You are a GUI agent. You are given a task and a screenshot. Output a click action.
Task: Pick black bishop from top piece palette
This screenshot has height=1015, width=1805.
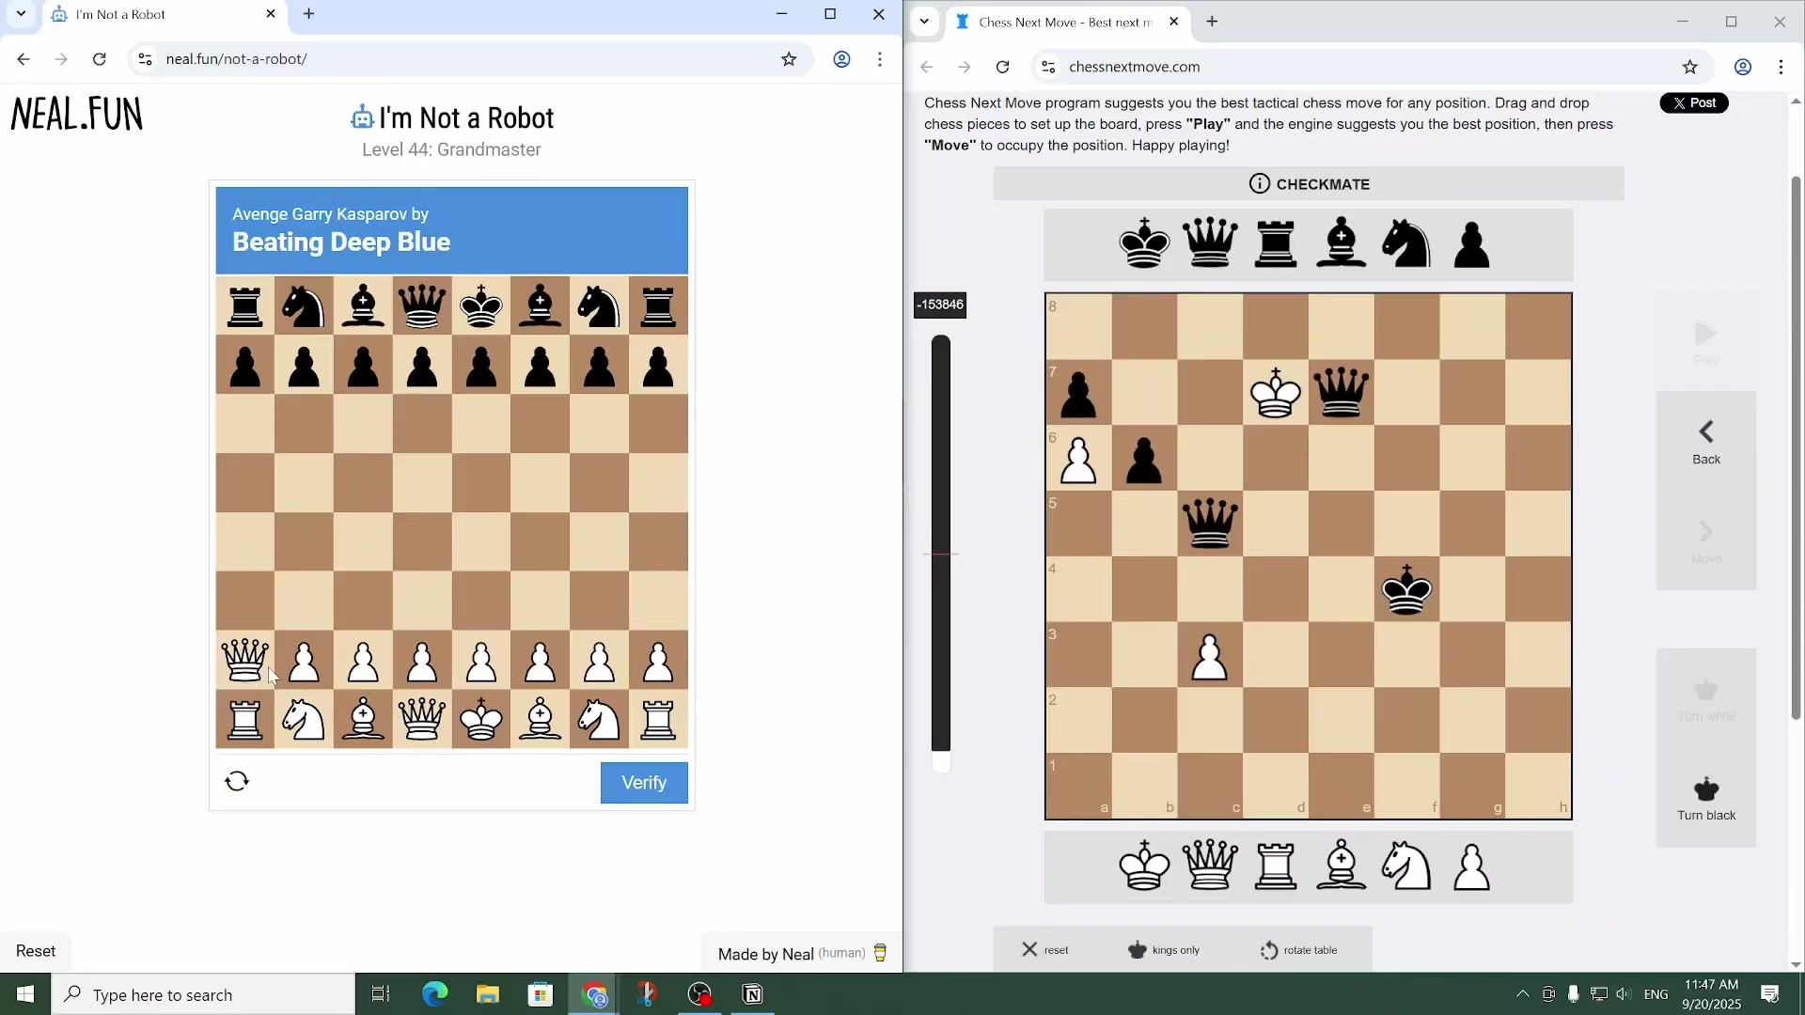pos(1342,244)
